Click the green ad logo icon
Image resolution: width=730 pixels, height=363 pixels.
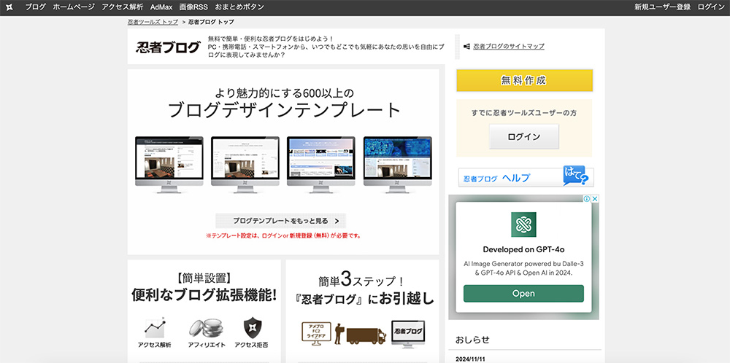point(523,225)
